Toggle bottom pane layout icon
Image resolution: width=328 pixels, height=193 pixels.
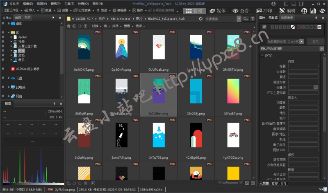(294, 4)
